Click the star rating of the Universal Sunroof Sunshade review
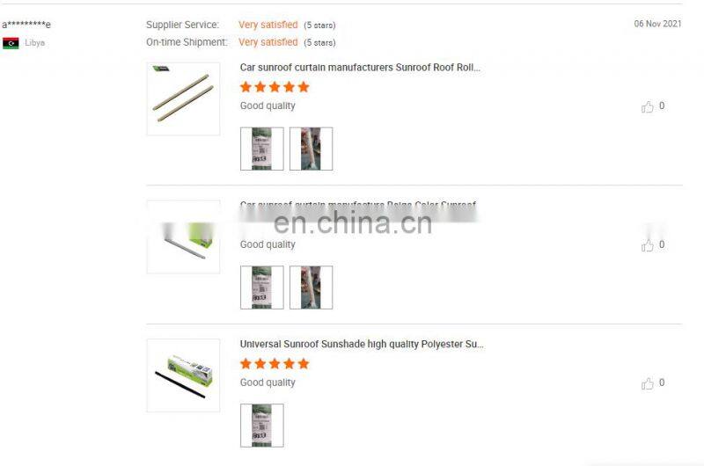 275,363
